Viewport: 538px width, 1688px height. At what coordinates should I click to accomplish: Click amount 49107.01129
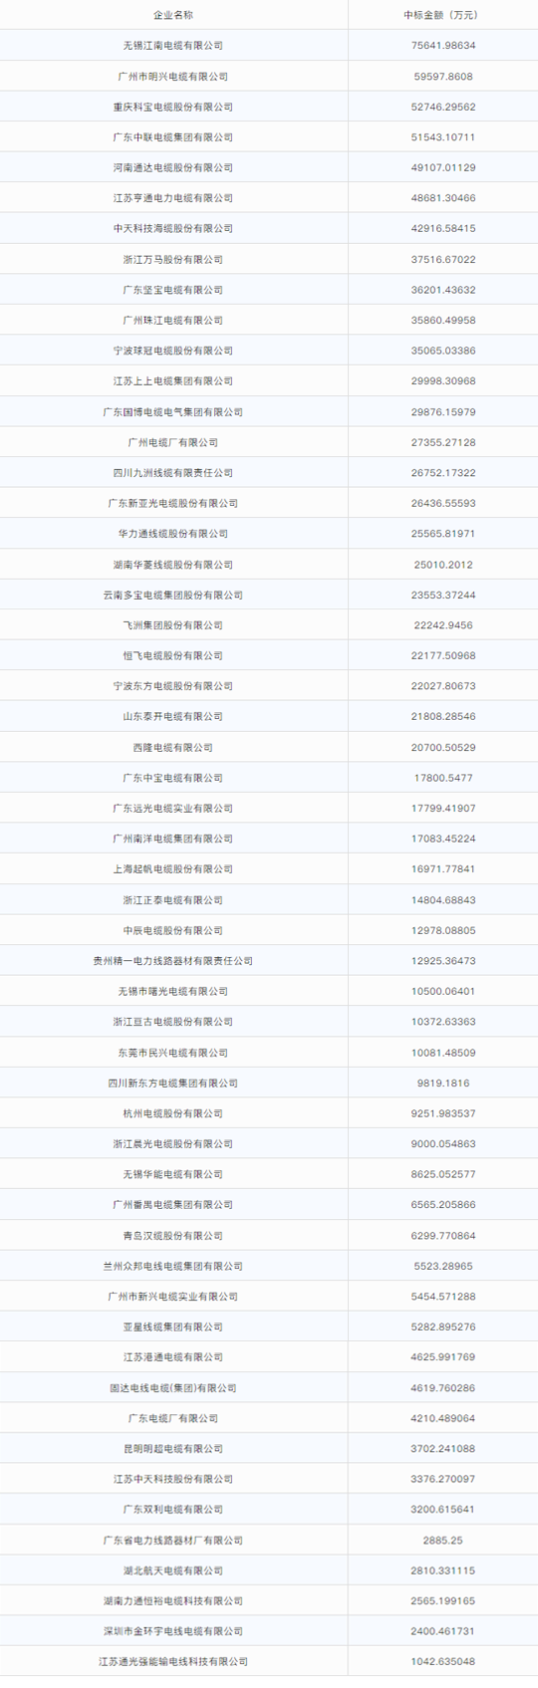pyautogui.click(x=443, y=167)
